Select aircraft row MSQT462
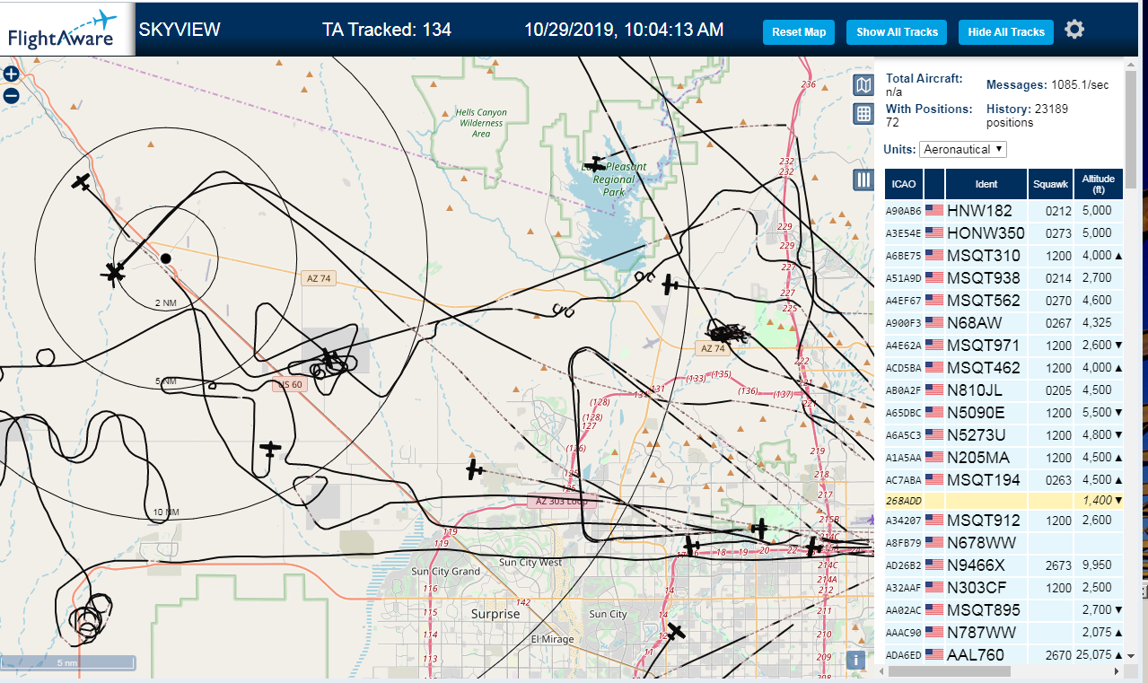Image resolution: width=1148 pixels, height=683 pixels. click(x=1004, y=368)
